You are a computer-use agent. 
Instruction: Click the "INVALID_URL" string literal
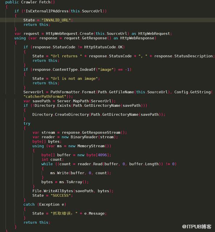(56, 20)
